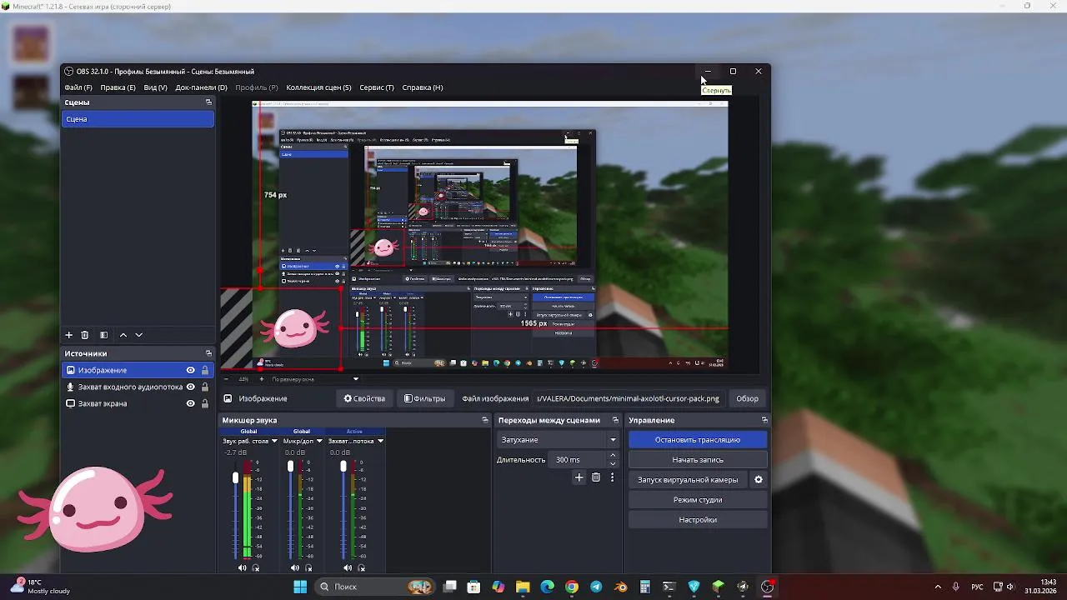Adjust Микр/доп volume slider
1067x600 pixels.
point(290,467)
